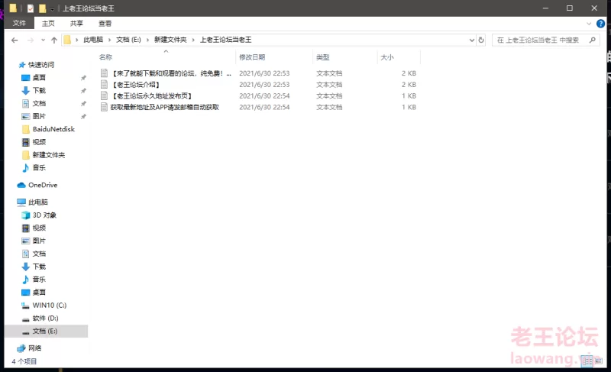Sort by the 名称 column header
Viewport: 611px width, 372px height.
[x=105, y=57]
